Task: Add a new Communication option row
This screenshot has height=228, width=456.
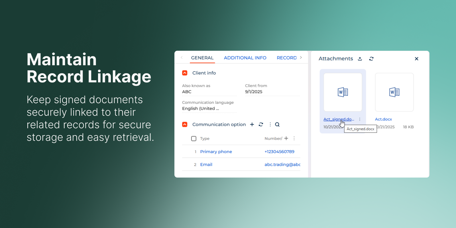Action: coord(252,125)
